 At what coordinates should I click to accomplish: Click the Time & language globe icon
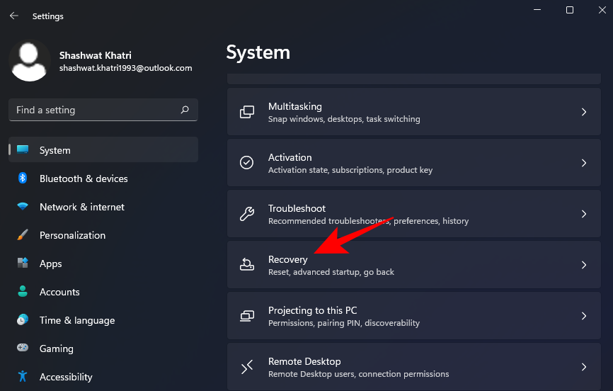pyautogui.click(x=23, y=320)
